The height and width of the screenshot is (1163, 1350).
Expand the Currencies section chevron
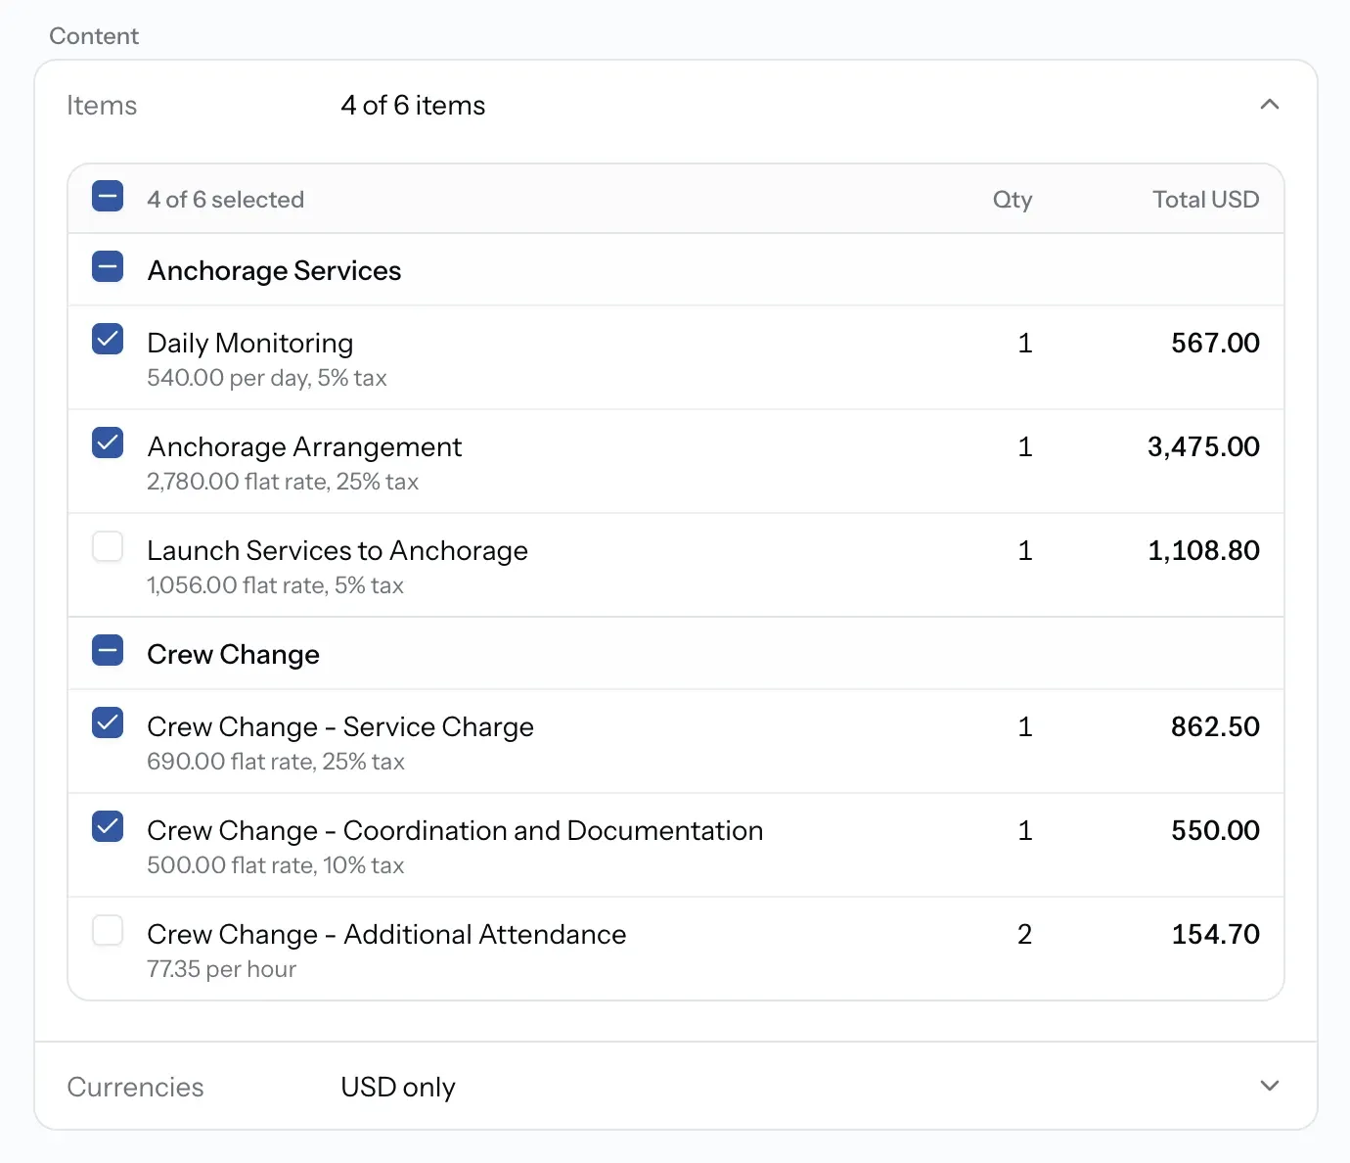(x=1270, y=1086)
